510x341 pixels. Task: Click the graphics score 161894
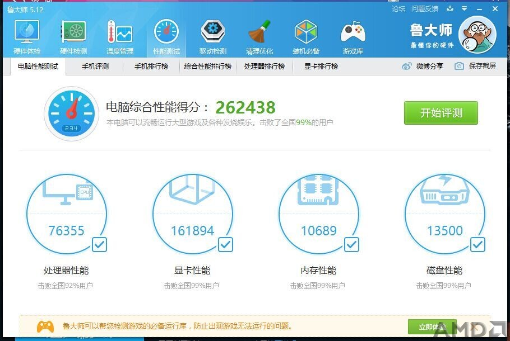[x=193, y=231]
